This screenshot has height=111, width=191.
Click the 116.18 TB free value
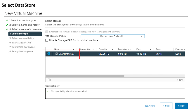tap(141, 54)
